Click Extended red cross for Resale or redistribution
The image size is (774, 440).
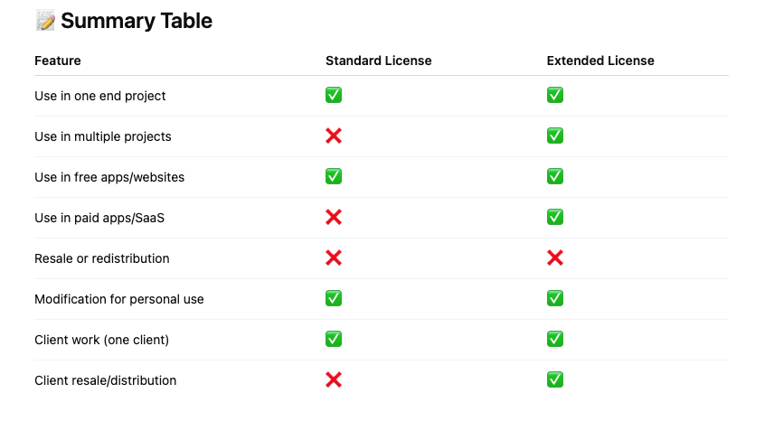tap(555, 258)
